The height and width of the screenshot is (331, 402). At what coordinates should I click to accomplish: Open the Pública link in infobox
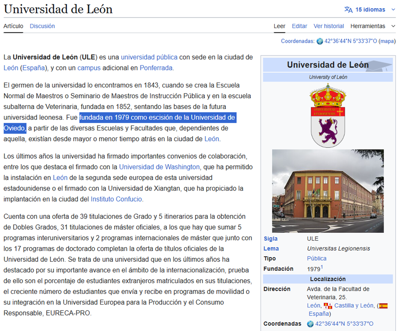pos(316,258)
